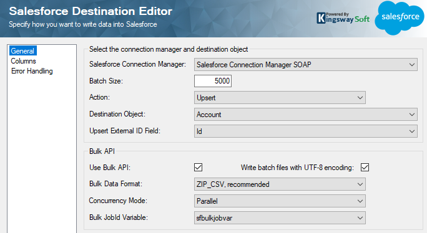Click the 'Destination Object:' label
427x233 pixels.
pos(117,114)
